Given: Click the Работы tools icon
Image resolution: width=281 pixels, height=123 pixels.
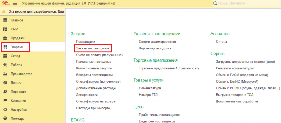Looking at the screenshot, I should (5, 65).
